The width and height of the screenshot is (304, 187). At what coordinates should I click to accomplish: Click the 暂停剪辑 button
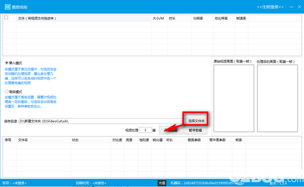pyautogui.click(x=195, y=130)
